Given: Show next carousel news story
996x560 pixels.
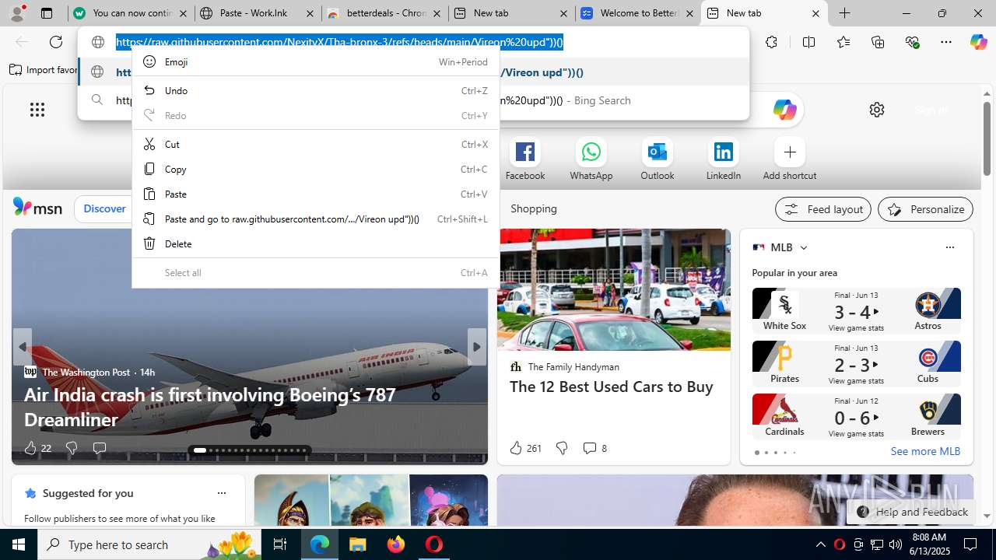Looking at the screenshot, I should pyautogui.click(x=476, y=347).
